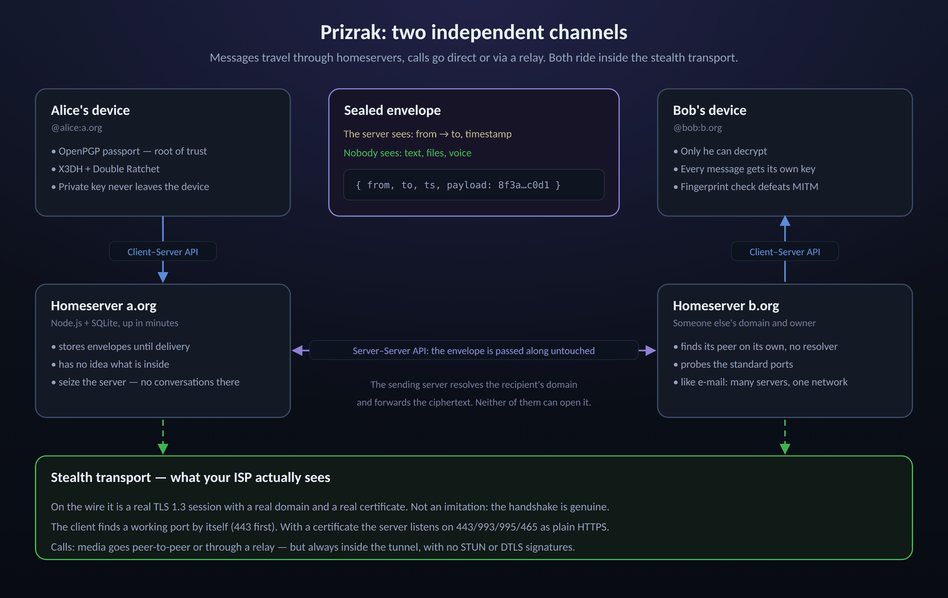Image resolution: width=948 pixels, height=598 pixels.
Task: Click 'OpenPGP passport — root of trust'
Action: 129,151
